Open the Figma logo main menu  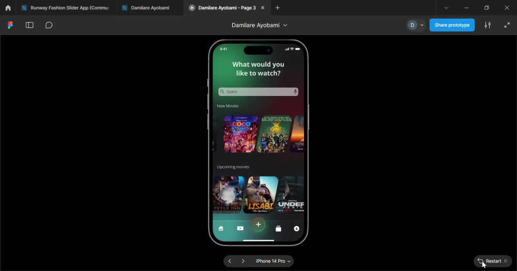[10, 25]
